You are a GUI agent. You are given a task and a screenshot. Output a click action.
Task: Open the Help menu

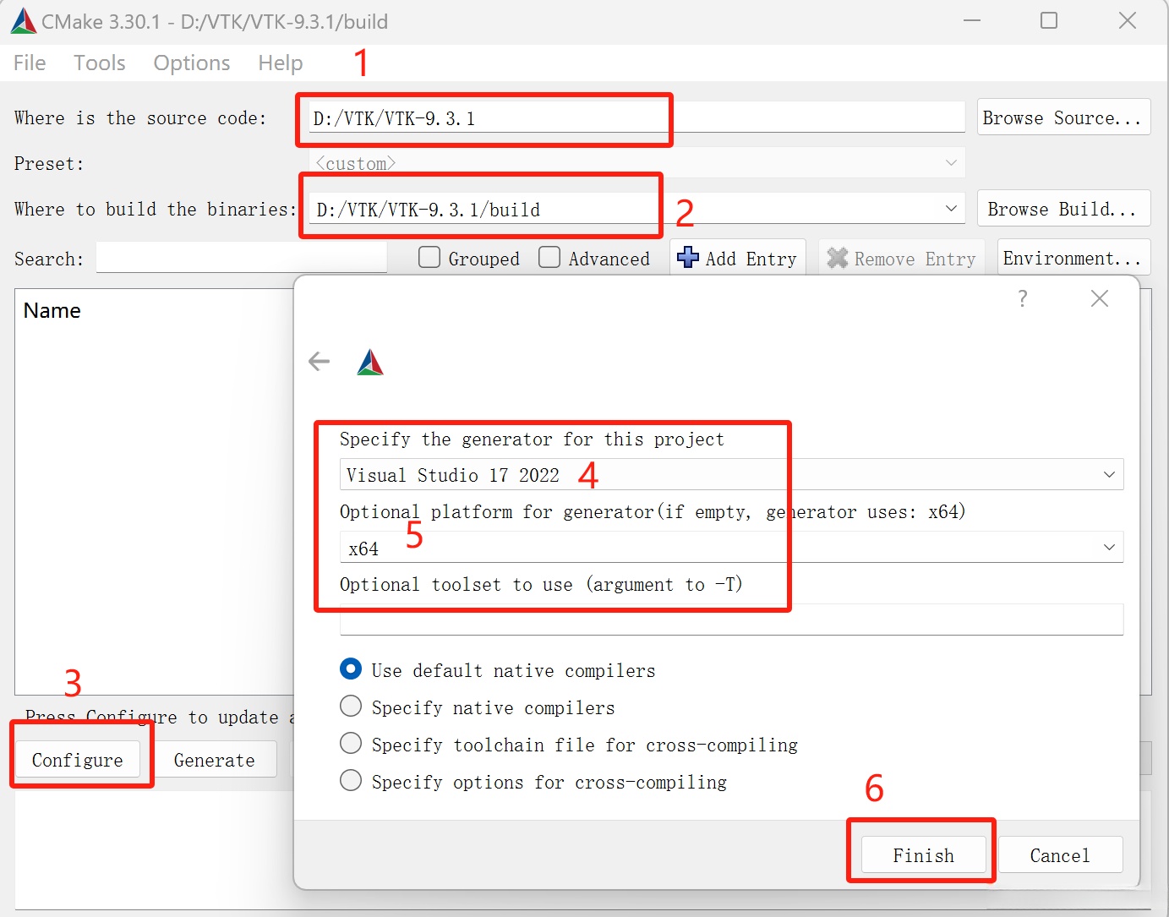point(281,63)
